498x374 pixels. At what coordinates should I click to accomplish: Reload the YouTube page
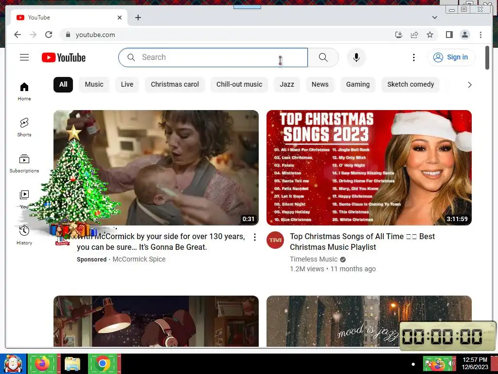click(49, 35)
